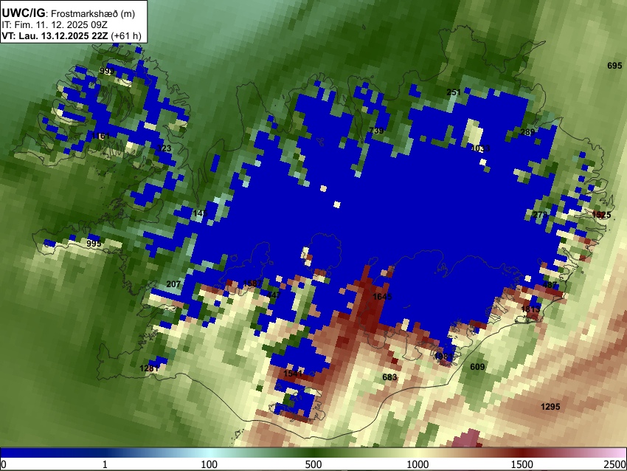This screenshot has height=471, width=627.
Task: Select the 1500 label on the color scale
Action: (522, 464)
